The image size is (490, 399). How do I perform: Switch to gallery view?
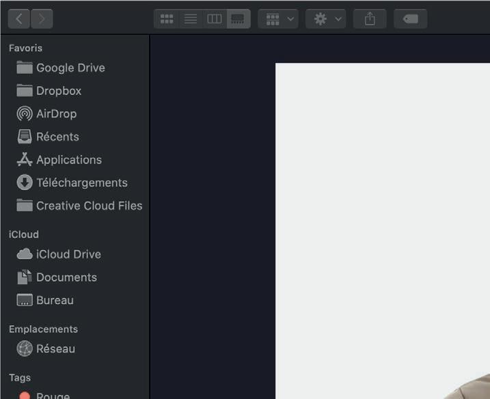pos(239,18)
